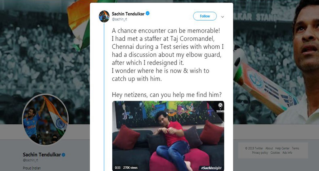Click the 100MB logo on the video corner
The height and width of the screenshot is (171, 319).
click(x=220, y=108)
